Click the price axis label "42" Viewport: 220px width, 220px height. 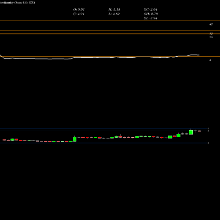pyautogui.click(x=211, y=24)
